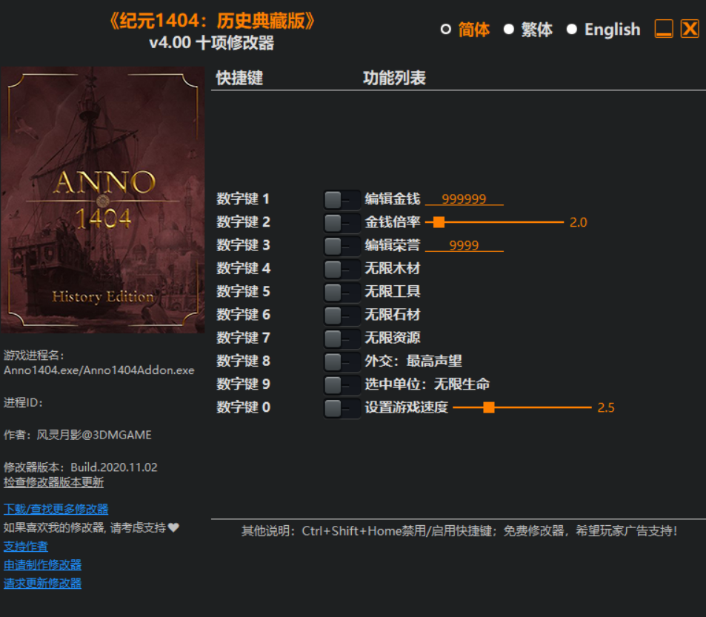This screenshot has height=617, width=706.
Task: Click the 支持作者 link
Action: [26, 547]
